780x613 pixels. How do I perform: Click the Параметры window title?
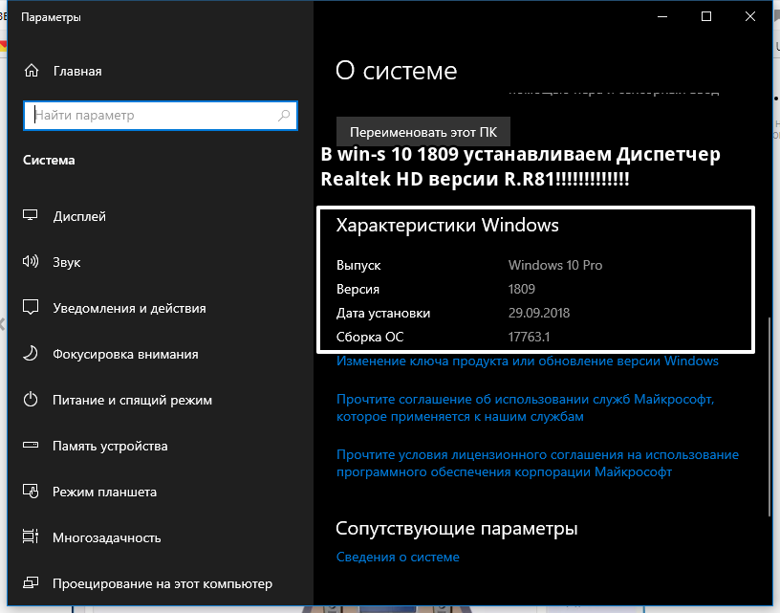tap(51, 17)
